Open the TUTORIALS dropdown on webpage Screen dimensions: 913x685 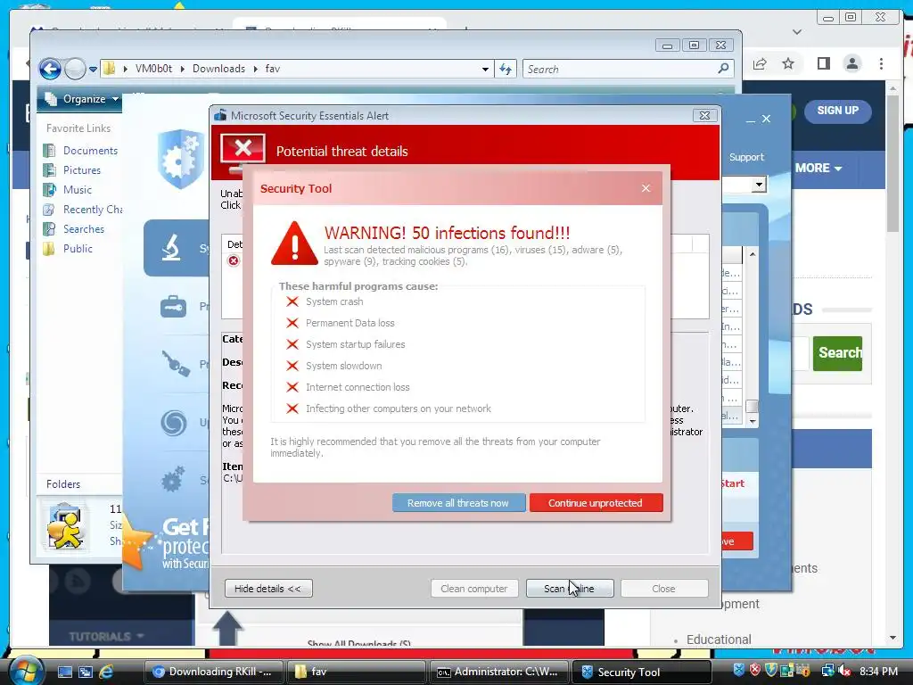[x=106, y=636]
